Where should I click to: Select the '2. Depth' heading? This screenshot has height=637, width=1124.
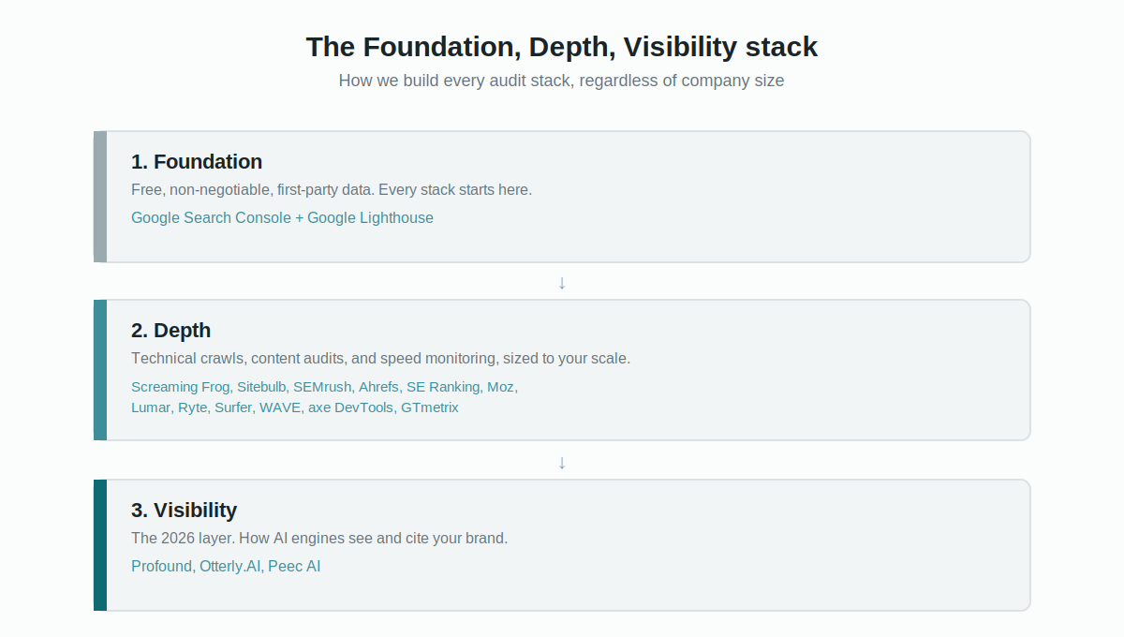170,330
